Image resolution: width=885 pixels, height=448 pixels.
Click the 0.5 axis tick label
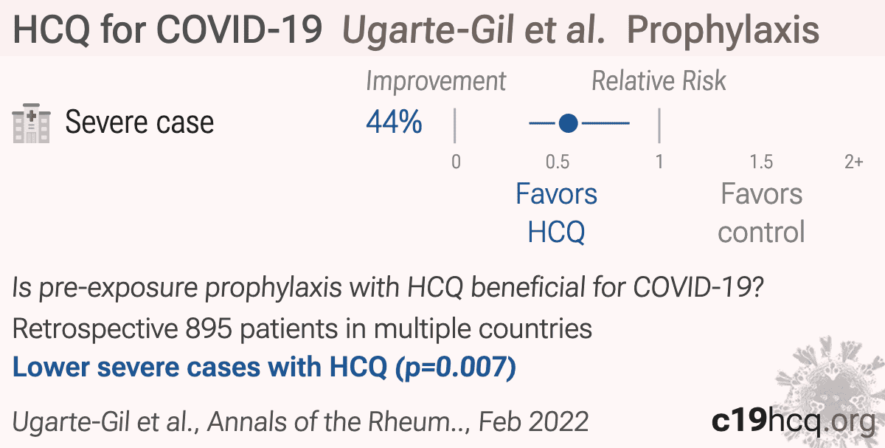click(x=557, y=162)
